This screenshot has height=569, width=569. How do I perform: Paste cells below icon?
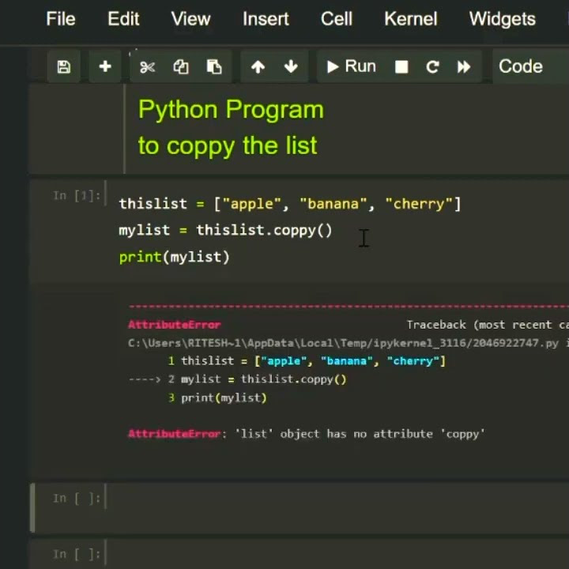[214, 66]
